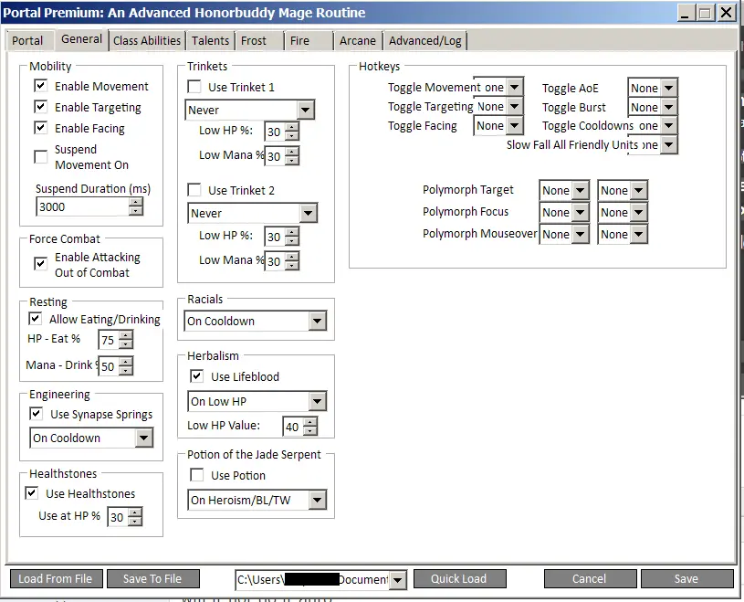This screenshot has width=744, height=602.
Task: Open second Polymorph Mouseover modifier dropdown
Action: tap(623, 234)
